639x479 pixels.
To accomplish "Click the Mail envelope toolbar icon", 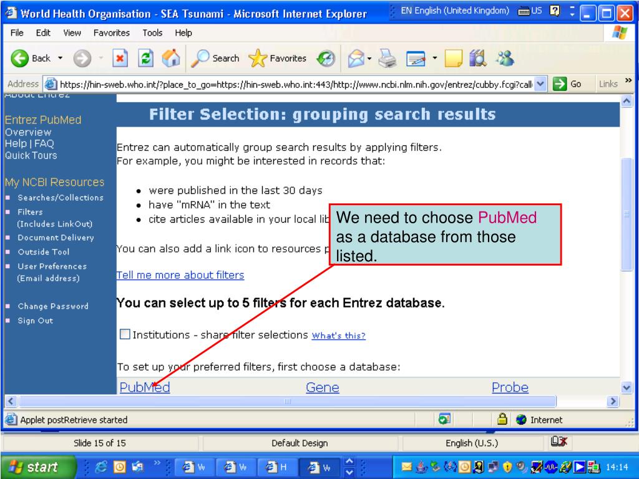I will (x=356, y=58).
